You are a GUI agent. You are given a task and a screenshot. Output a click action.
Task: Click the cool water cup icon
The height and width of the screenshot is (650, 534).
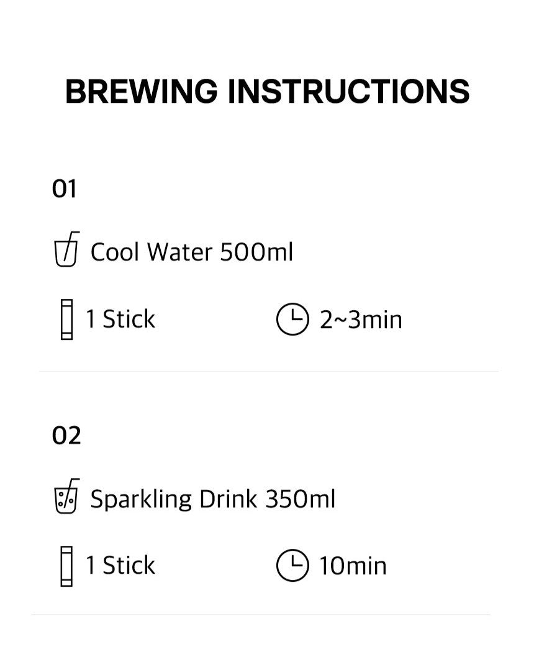(x=66, y=251)
